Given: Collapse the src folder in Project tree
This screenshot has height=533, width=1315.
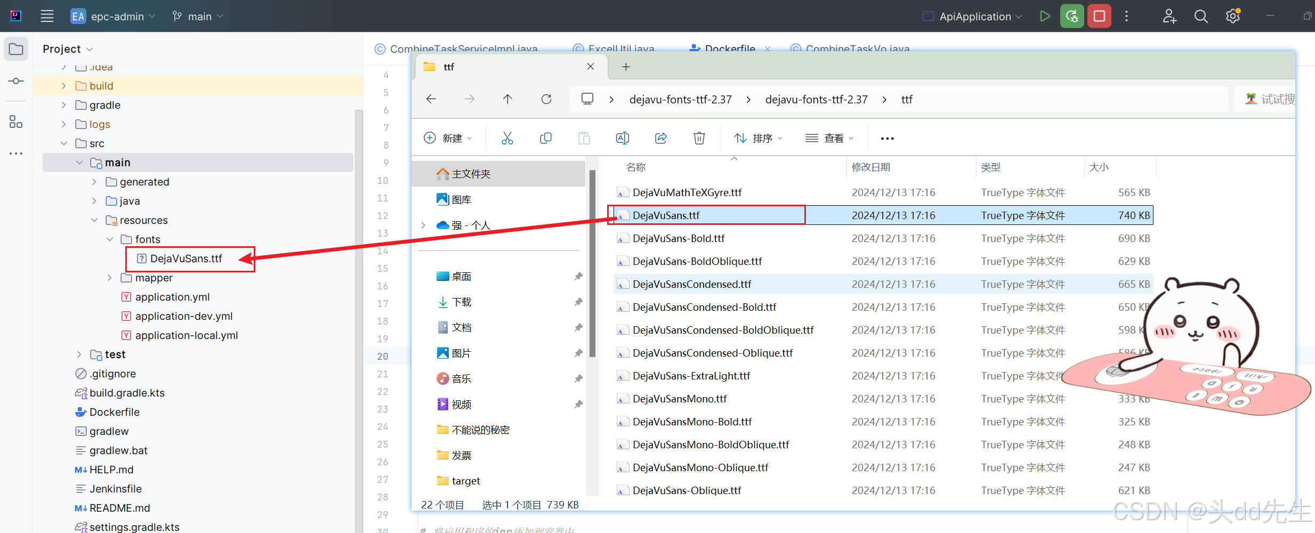Looking at the screenshot, I should pyautogui.click(x=63, y=143).
